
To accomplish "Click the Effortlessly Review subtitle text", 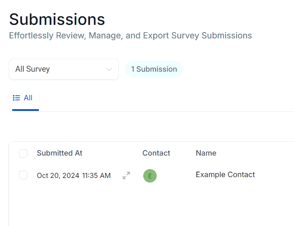I will tap(130, 35).
